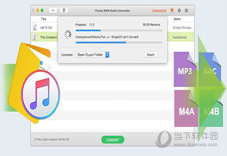Click the files total duration status text

[52, 139]
